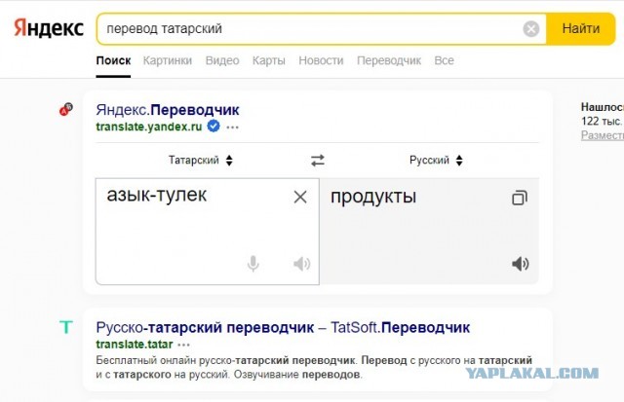This screenshot has height=402, width=624.
Task: Open the Все tab
Action: click(444, 60)
